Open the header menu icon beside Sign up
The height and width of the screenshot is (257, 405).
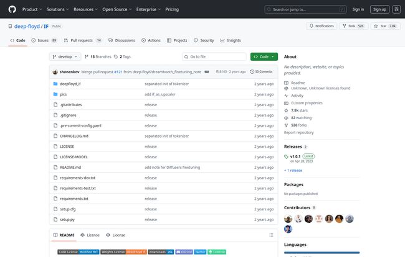(x=396, y=9)
